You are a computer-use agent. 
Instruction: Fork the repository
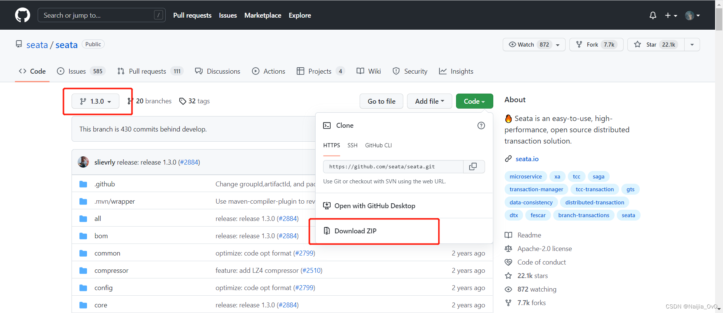coord(596,44)
